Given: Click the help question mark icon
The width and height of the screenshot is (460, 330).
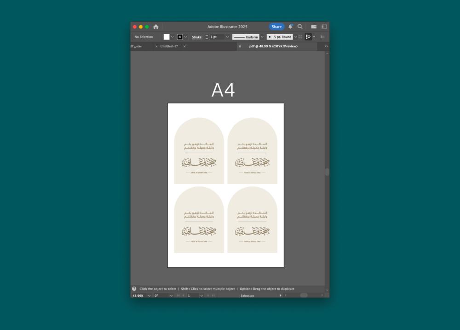Looking at the screenshot, I should [134, 289].
